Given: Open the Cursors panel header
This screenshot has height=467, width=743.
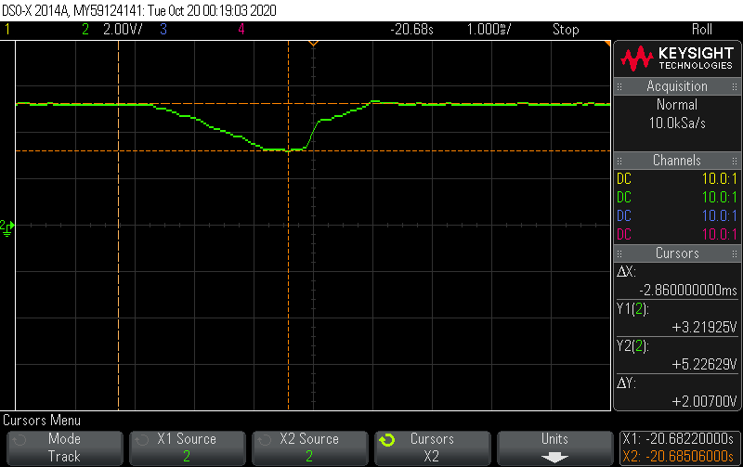Looking at the screenshot, I should click(x=677, y=253).
